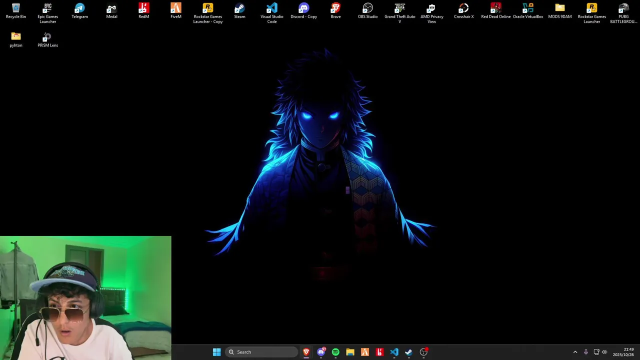This screenshot has width=640, height=360.
Task: Select the Epic Games Launcher desktop icon
Action: (48, 13)
